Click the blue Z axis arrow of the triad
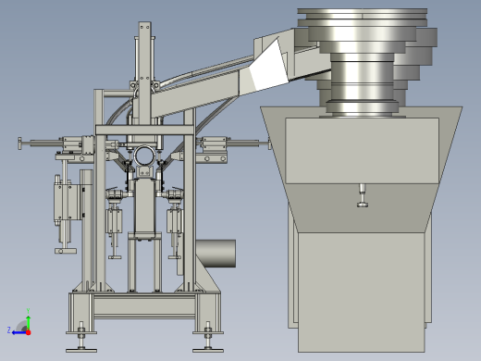The height and width of the screenshot is (361, 481). point(18,332)
